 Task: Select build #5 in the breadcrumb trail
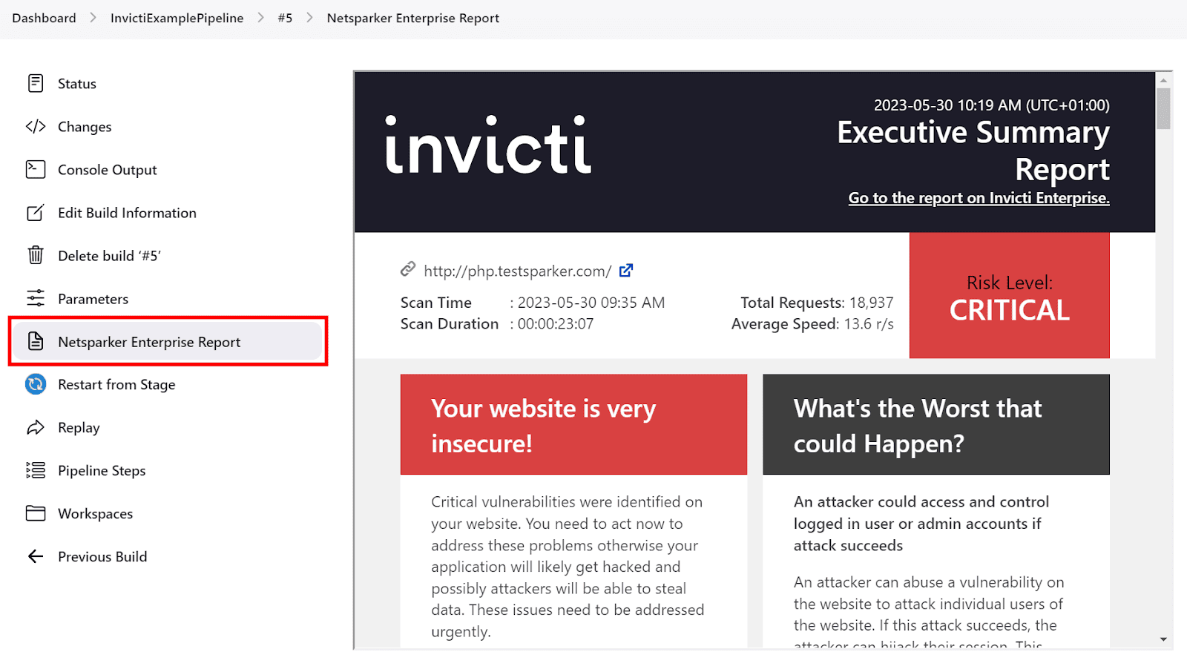click(285, 18)
